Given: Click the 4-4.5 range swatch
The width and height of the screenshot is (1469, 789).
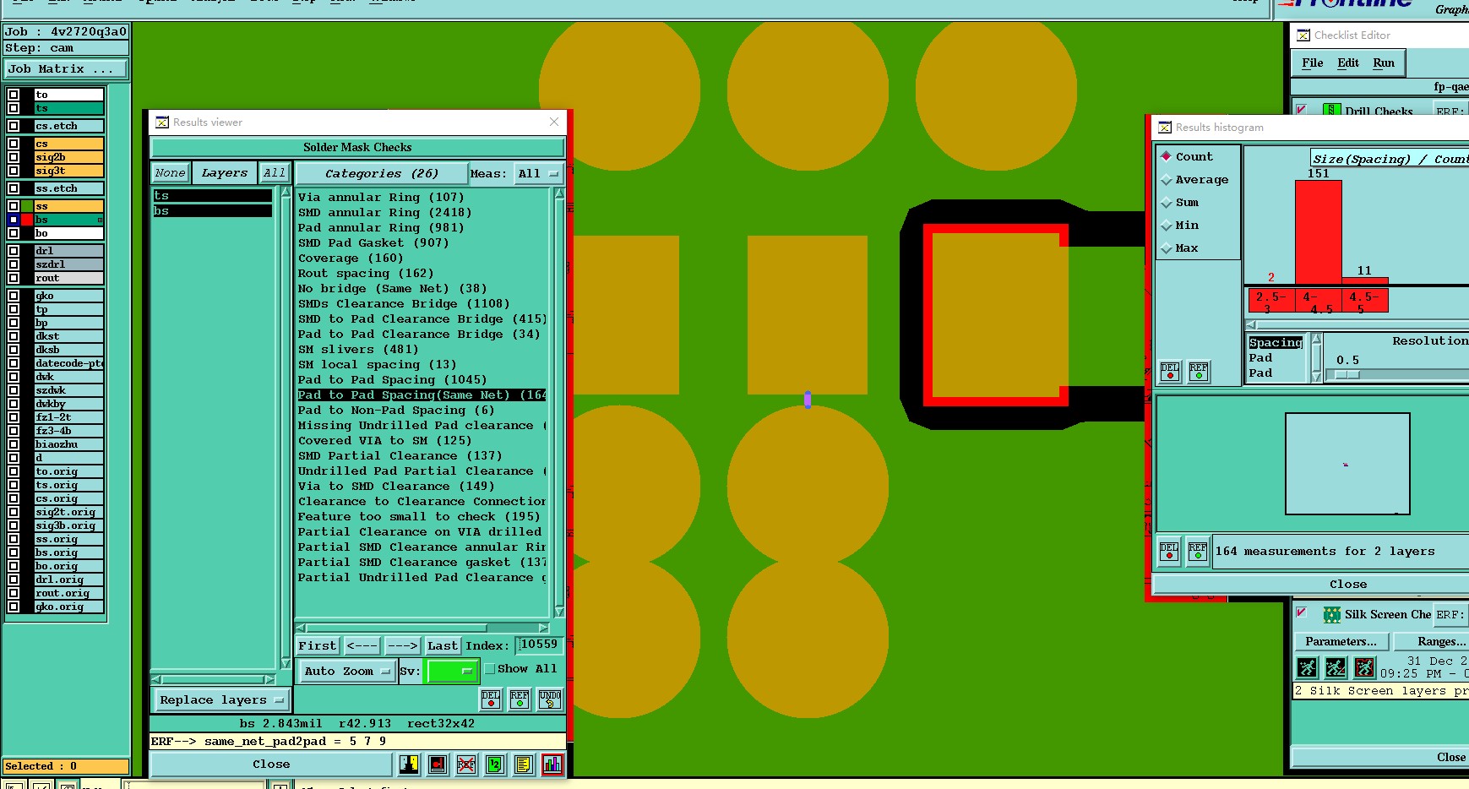Looking at the screenshot, I should click(x=1317, y=301).
